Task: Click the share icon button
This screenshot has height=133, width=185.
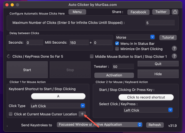Action: click(x=175, y=12)
